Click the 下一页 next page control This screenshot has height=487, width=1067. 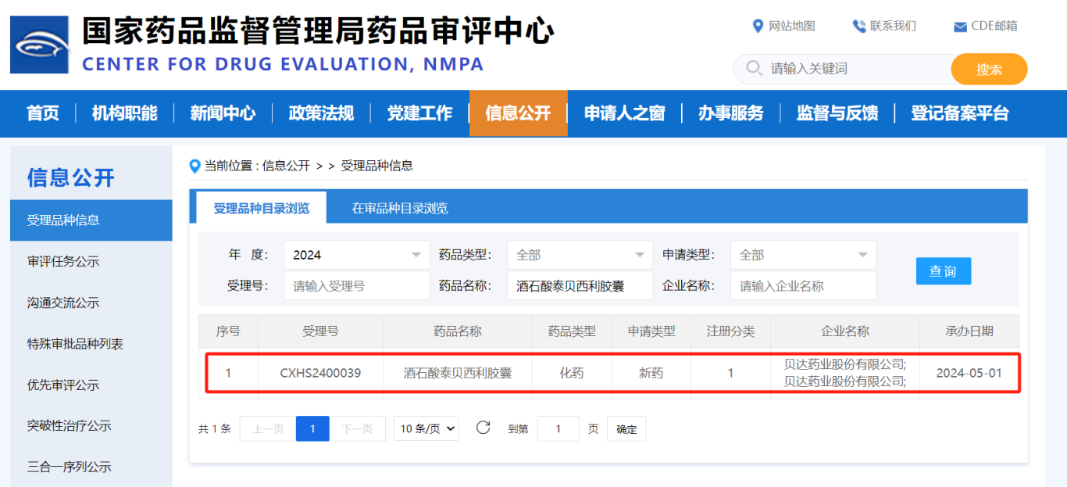pyautogui.click(x=359, y=428)
